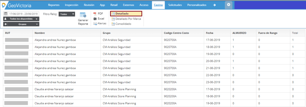This screenshot has width=306, height=107.
Task: Click CM-Análisis Seguridad in 22-06-2019 row
Action: pyautogui.click(x=117, y=75)
